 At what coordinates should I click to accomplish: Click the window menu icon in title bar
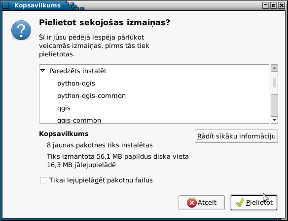6,5
